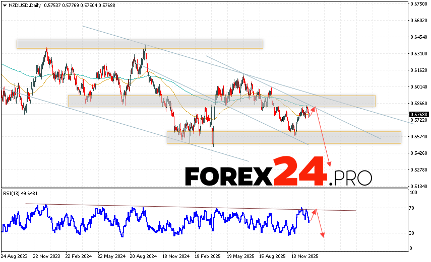Click the FOREX24.PRO watermark logo
Screen dimensions: 431x262
pyautogui.click(x=278, y=173)
